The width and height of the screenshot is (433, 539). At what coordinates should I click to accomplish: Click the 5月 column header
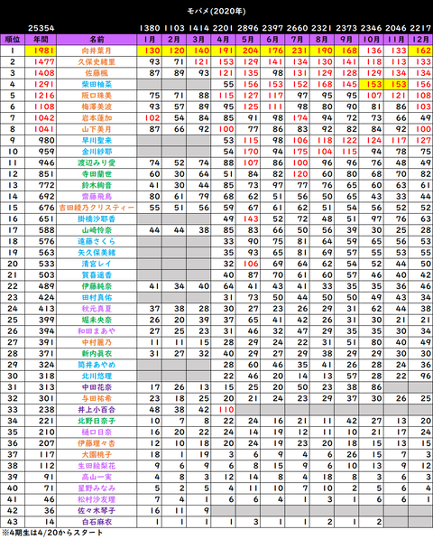pyautogui.click(x=247, y=40)
